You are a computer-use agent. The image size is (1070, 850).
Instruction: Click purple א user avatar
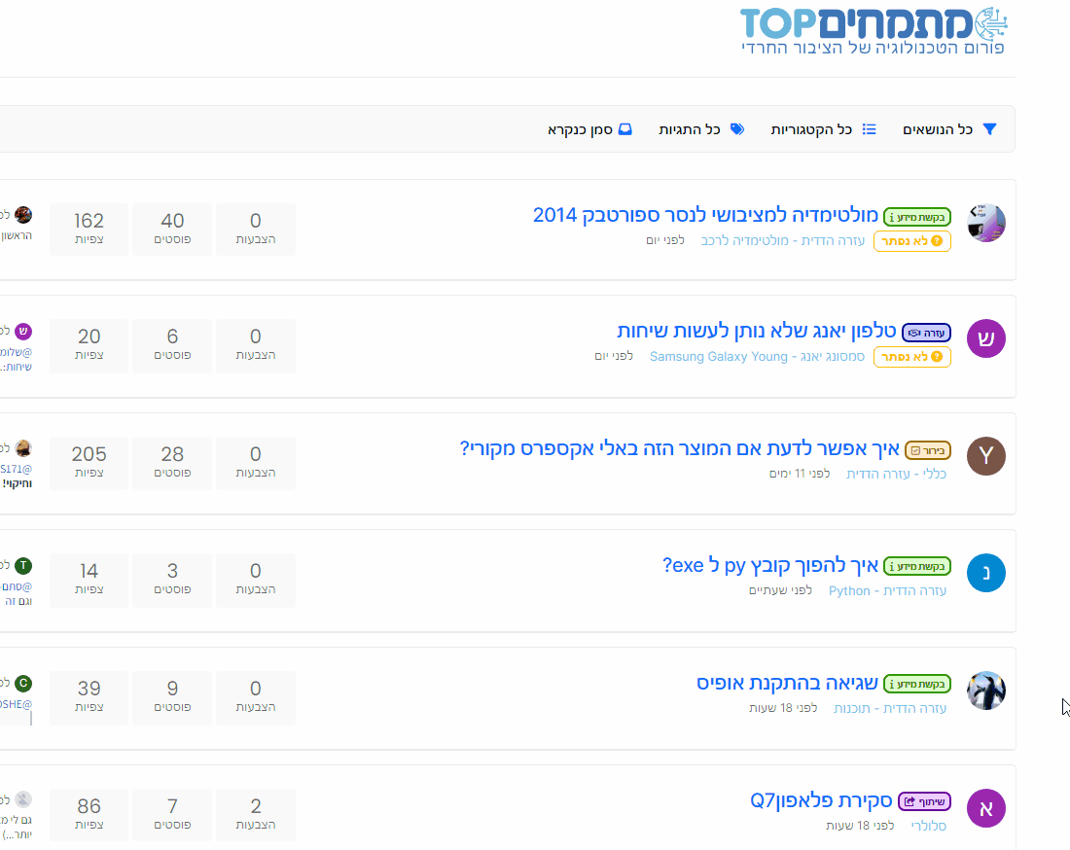[x=985, y=807]
